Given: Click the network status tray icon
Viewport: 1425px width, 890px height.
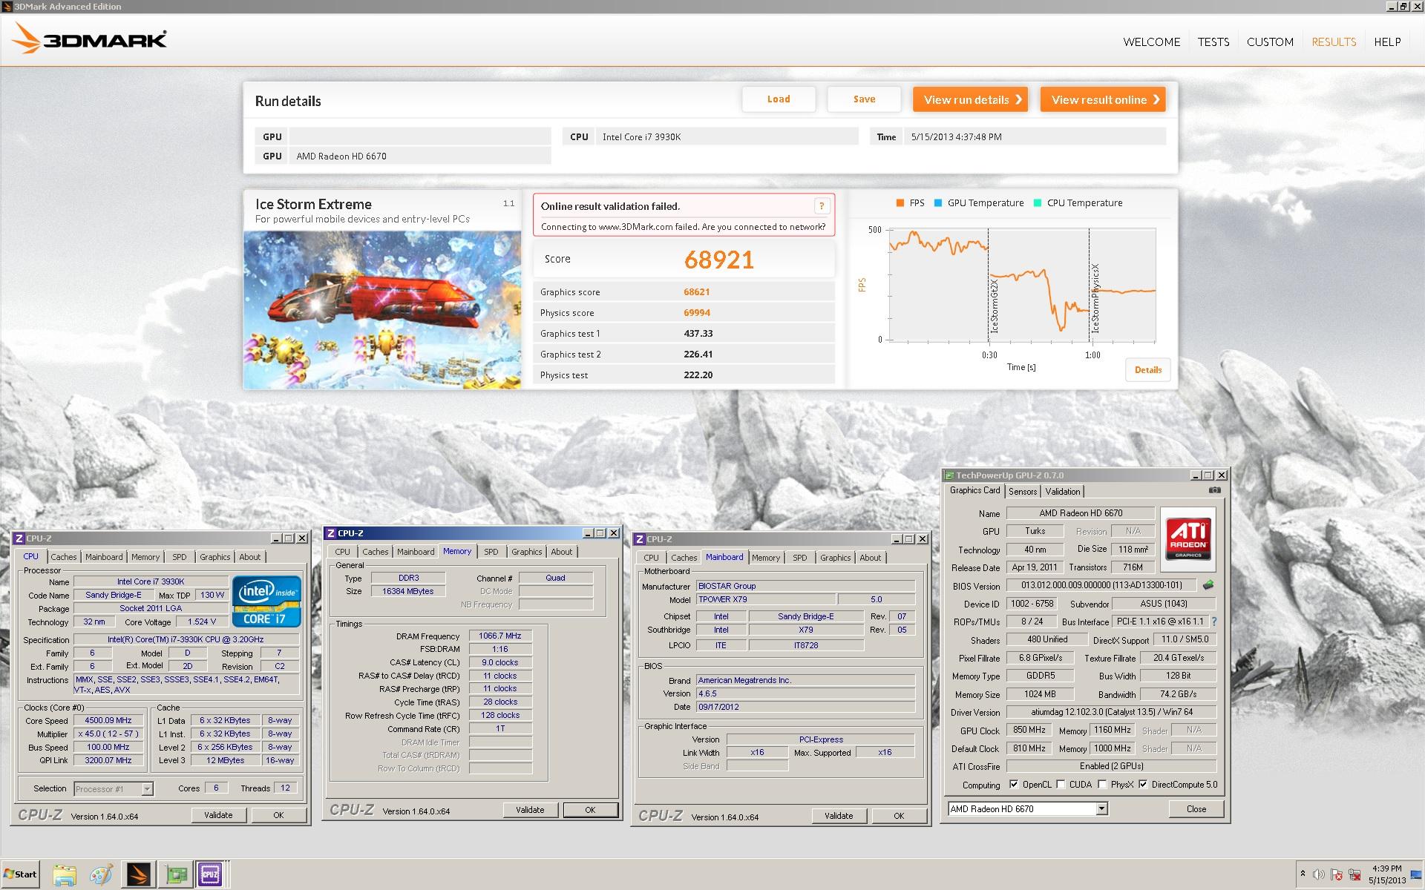Looking at the screenshot, I should (1354, 874).
